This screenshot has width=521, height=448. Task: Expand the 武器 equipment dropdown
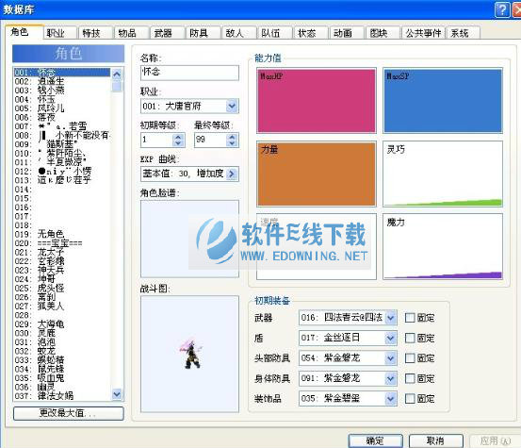tap(391, 318)
